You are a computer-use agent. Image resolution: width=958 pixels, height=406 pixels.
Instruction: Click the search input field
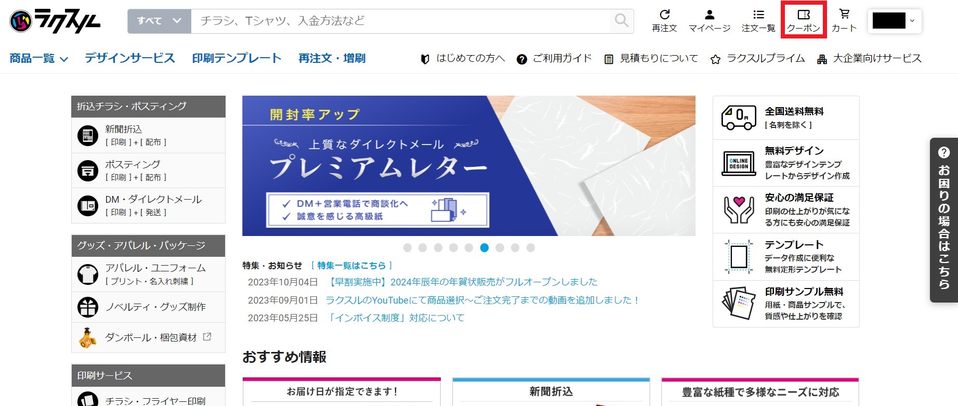pos(401,21)
